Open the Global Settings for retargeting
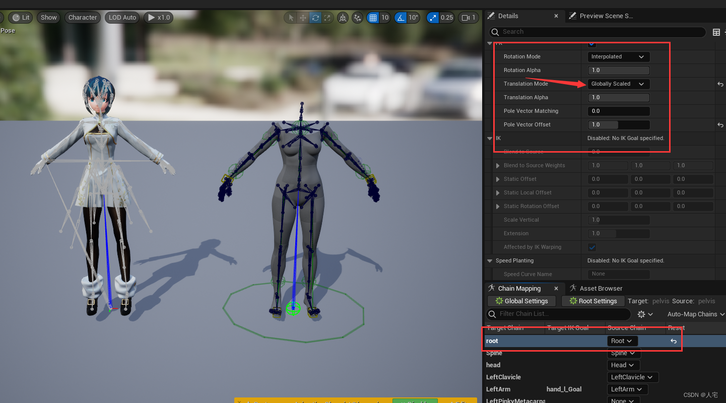Image resolution: width=726 pixels, height=403 pixels. pos(521,301)
